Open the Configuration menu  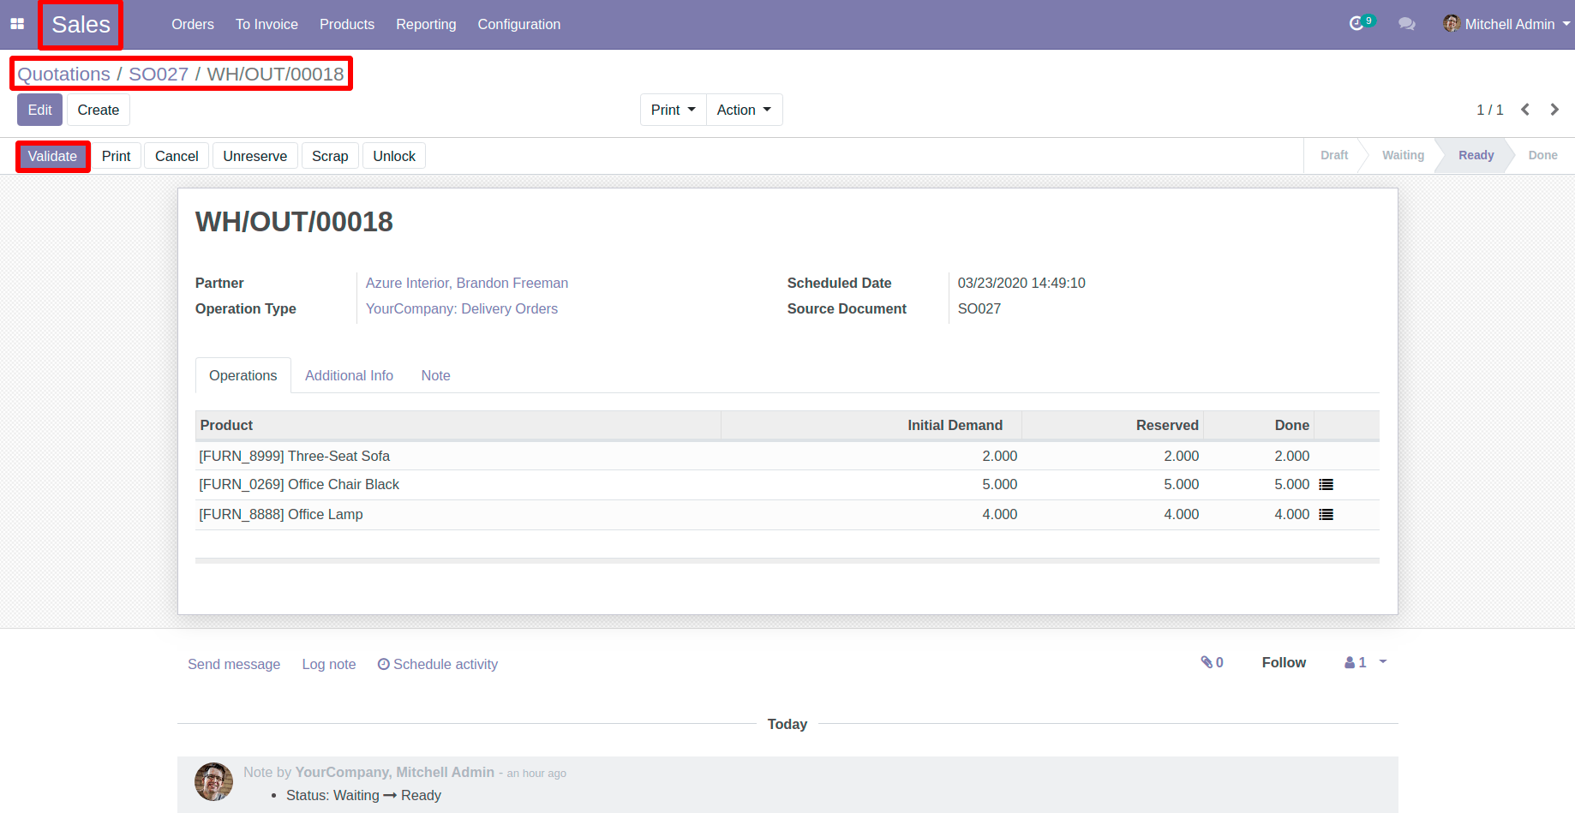tap(519, 24)
